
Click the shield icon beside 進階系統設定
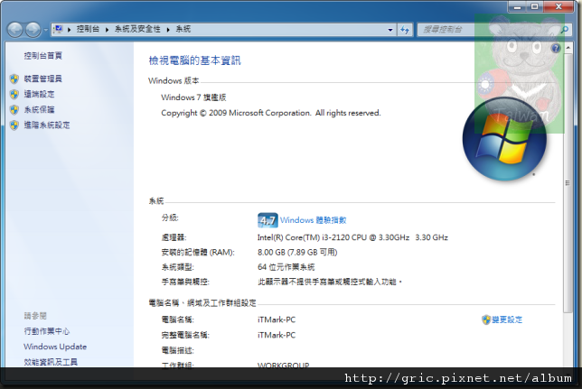tap(14, 125)
